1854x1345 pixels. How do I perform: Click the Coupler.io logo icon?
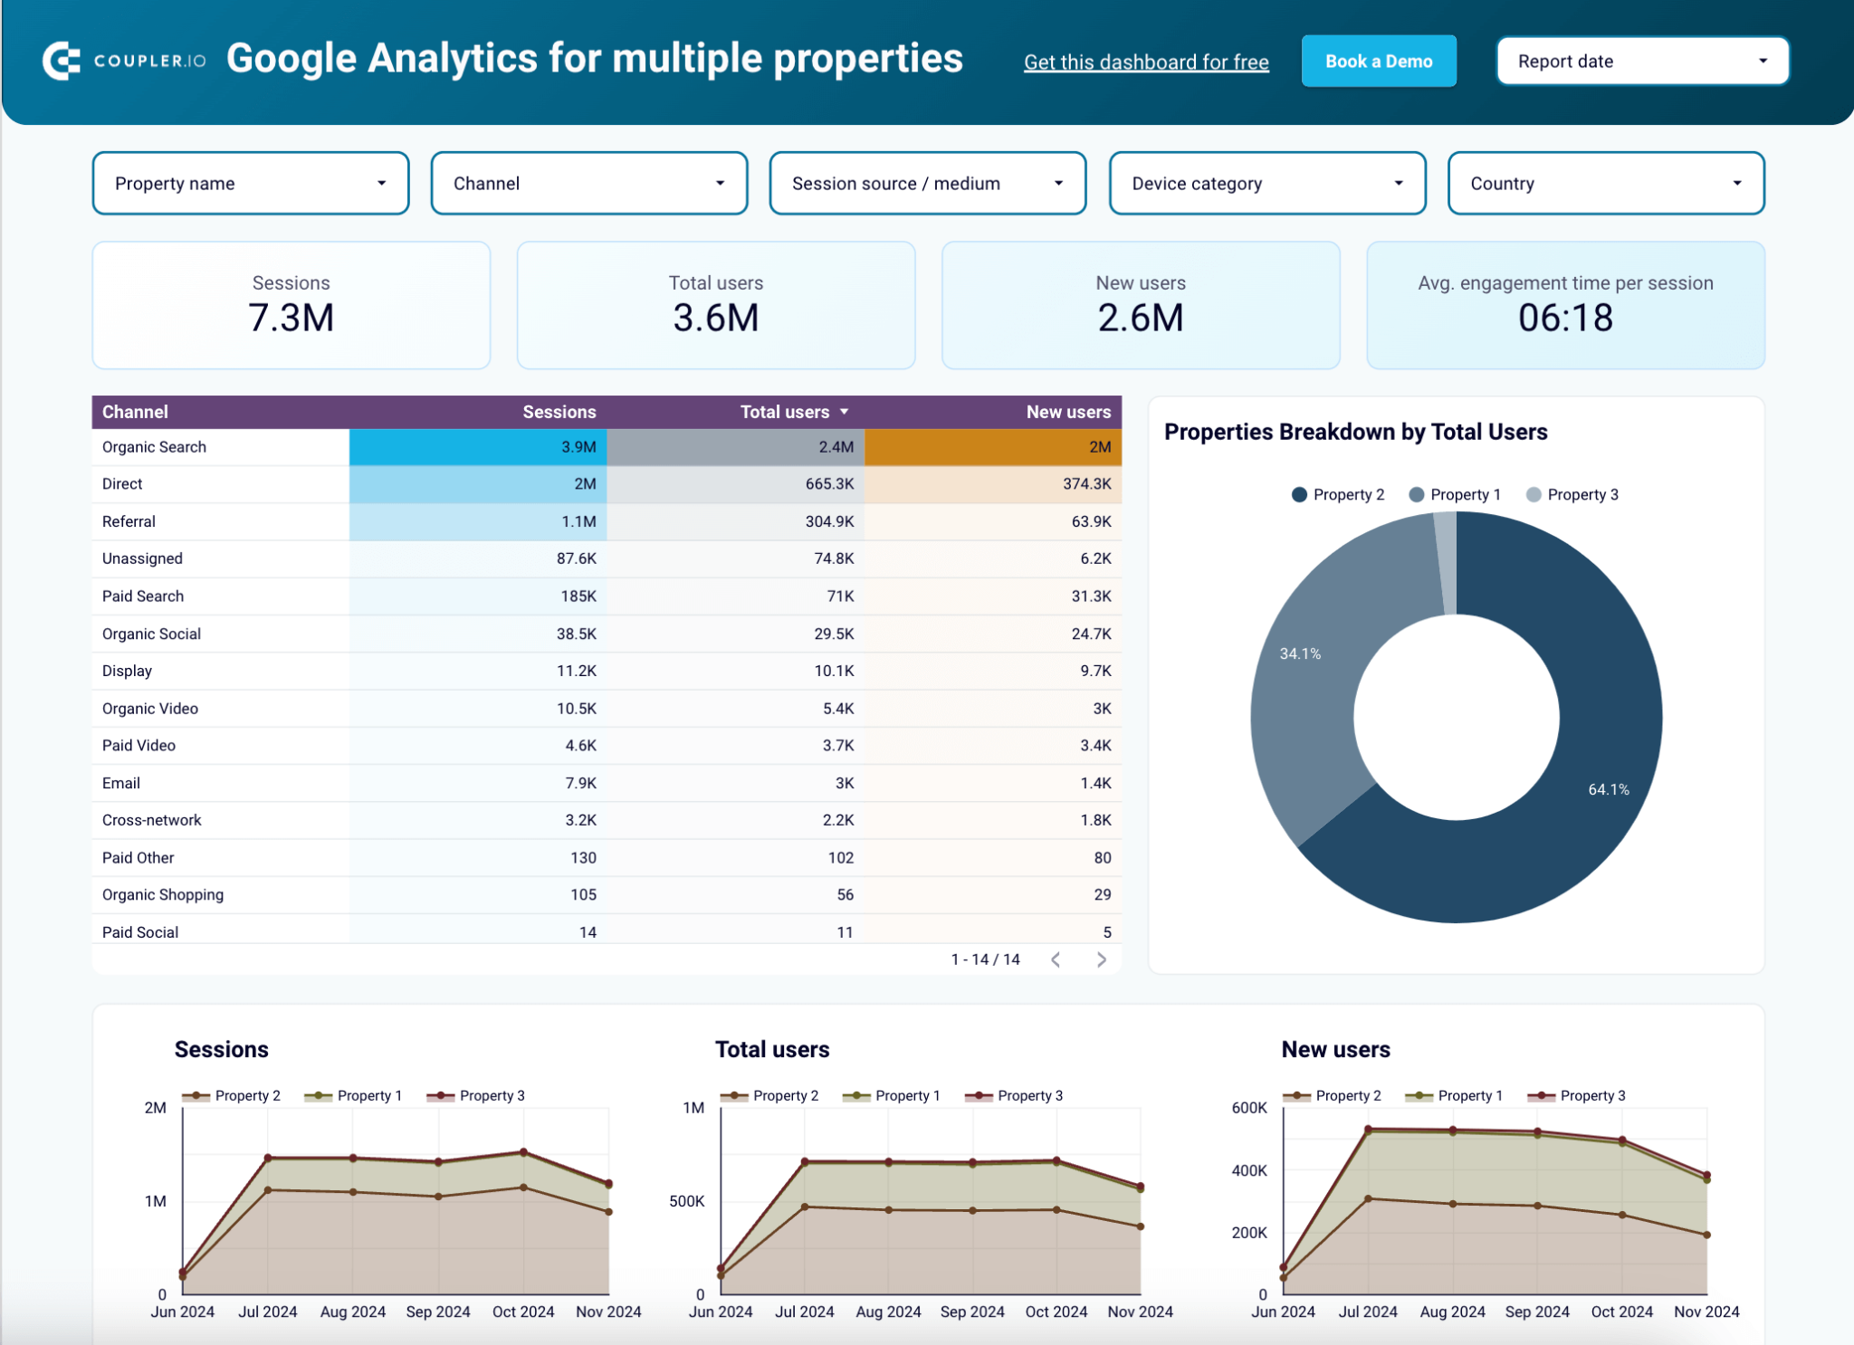[x=61, y=60]
